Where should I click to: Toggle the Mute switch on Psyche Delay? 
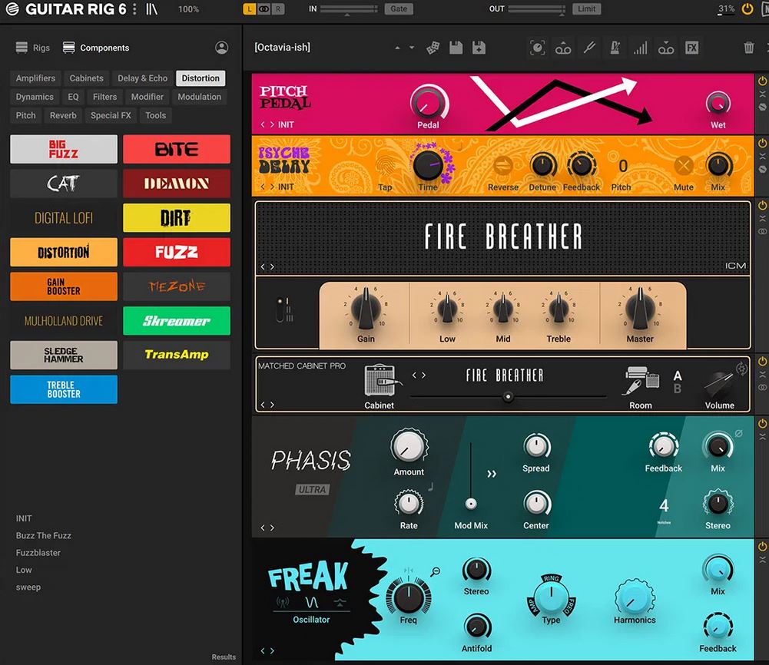click(x=683, y=166)
